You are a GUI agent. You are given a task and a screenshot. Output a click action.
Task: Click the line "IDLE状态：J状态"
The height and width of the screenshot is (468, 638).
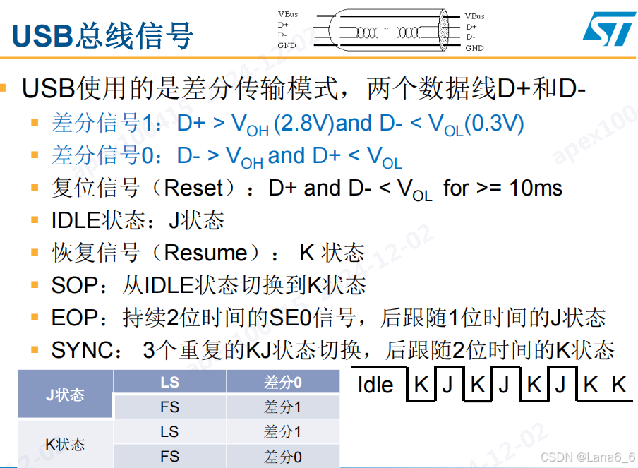(138, 220)
